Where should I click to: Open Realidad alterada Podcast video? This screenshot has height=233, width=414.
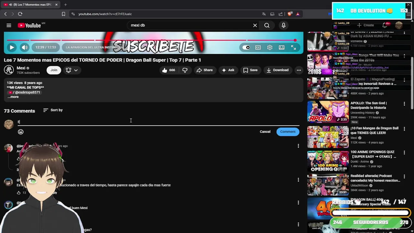click(x=328, y=185)
